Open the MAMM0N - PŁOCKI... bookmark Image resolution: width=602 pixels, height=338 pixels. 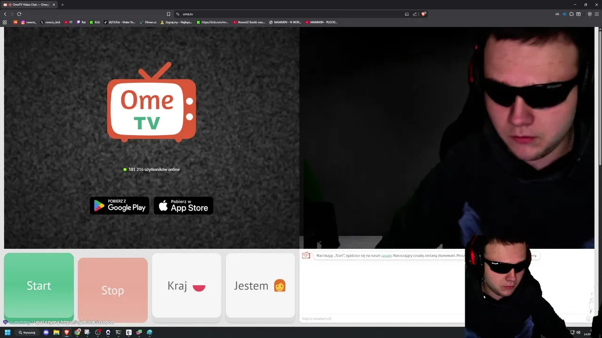pos(321,22)
